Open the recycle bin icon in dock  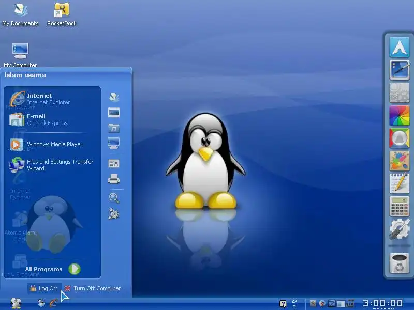[x=399, y=263]
